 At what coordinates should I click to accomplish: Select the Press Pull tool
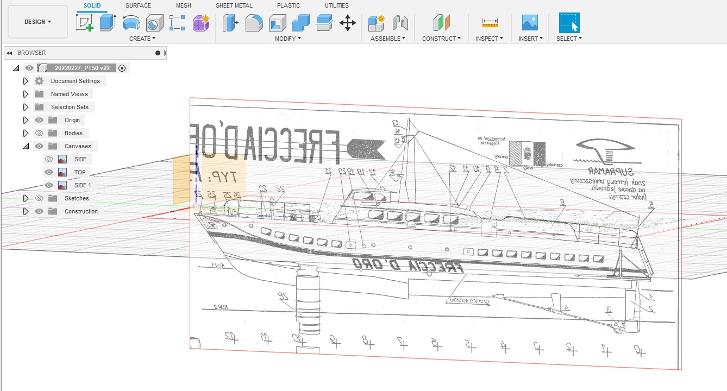click(x=230, y=23)
